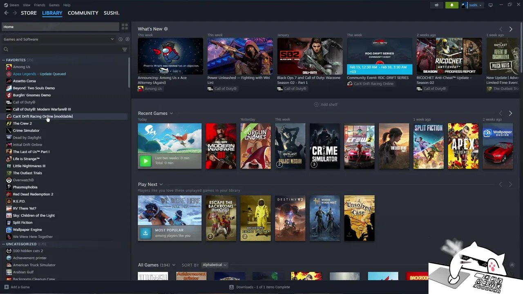Image resolution: width=523 pixels, height=294 pixels.
Task: Go forward with the navigation forward arrow
Action: 15,13
